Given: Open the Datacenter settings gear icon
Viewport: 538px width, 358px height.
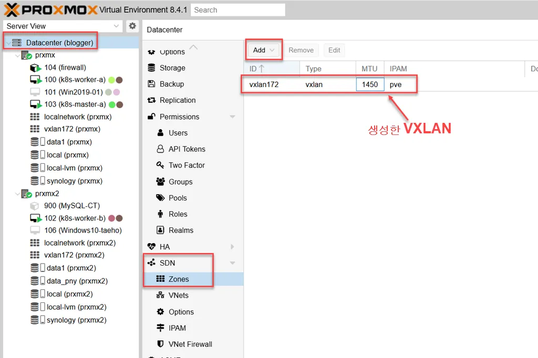Looking at the screenshot, I should click(x=132, y=26).
